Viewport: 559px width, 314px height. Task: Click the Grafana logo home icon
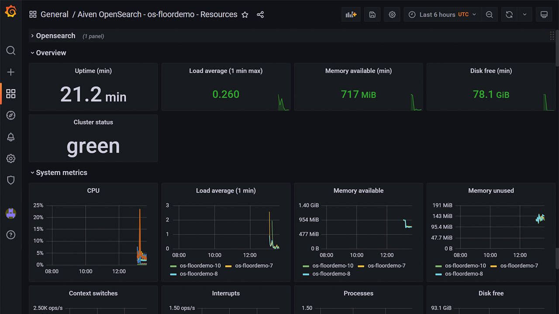point(10,12)
